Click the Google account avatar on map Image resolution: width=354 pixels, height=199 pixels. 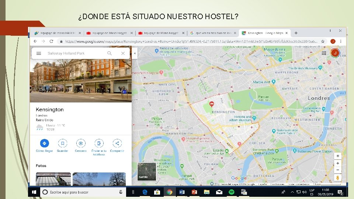point(335,53)
